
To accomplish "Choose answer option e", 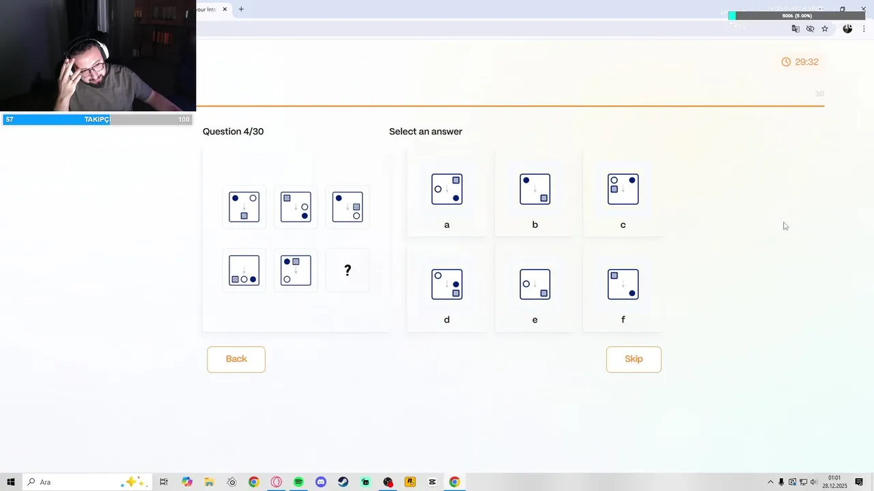I will click(x=535, y=288).
